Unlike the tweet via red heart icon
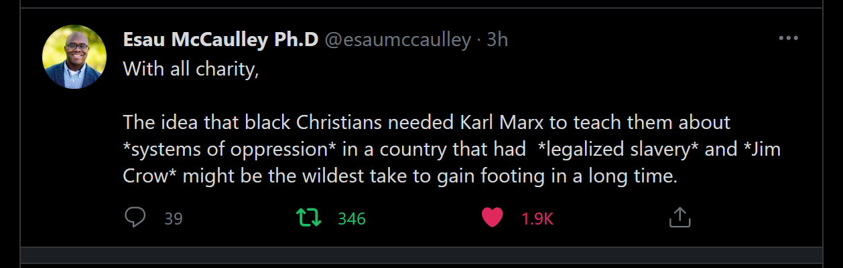The image size is (843, 268). pyautogui.click(x=493, y=217)
